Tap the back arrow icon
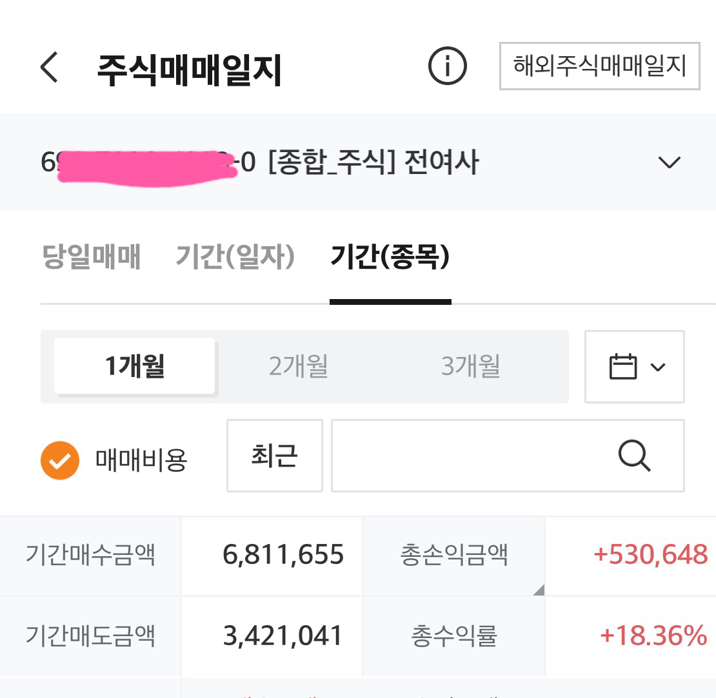The image size is (716, 698). point(50,67)
